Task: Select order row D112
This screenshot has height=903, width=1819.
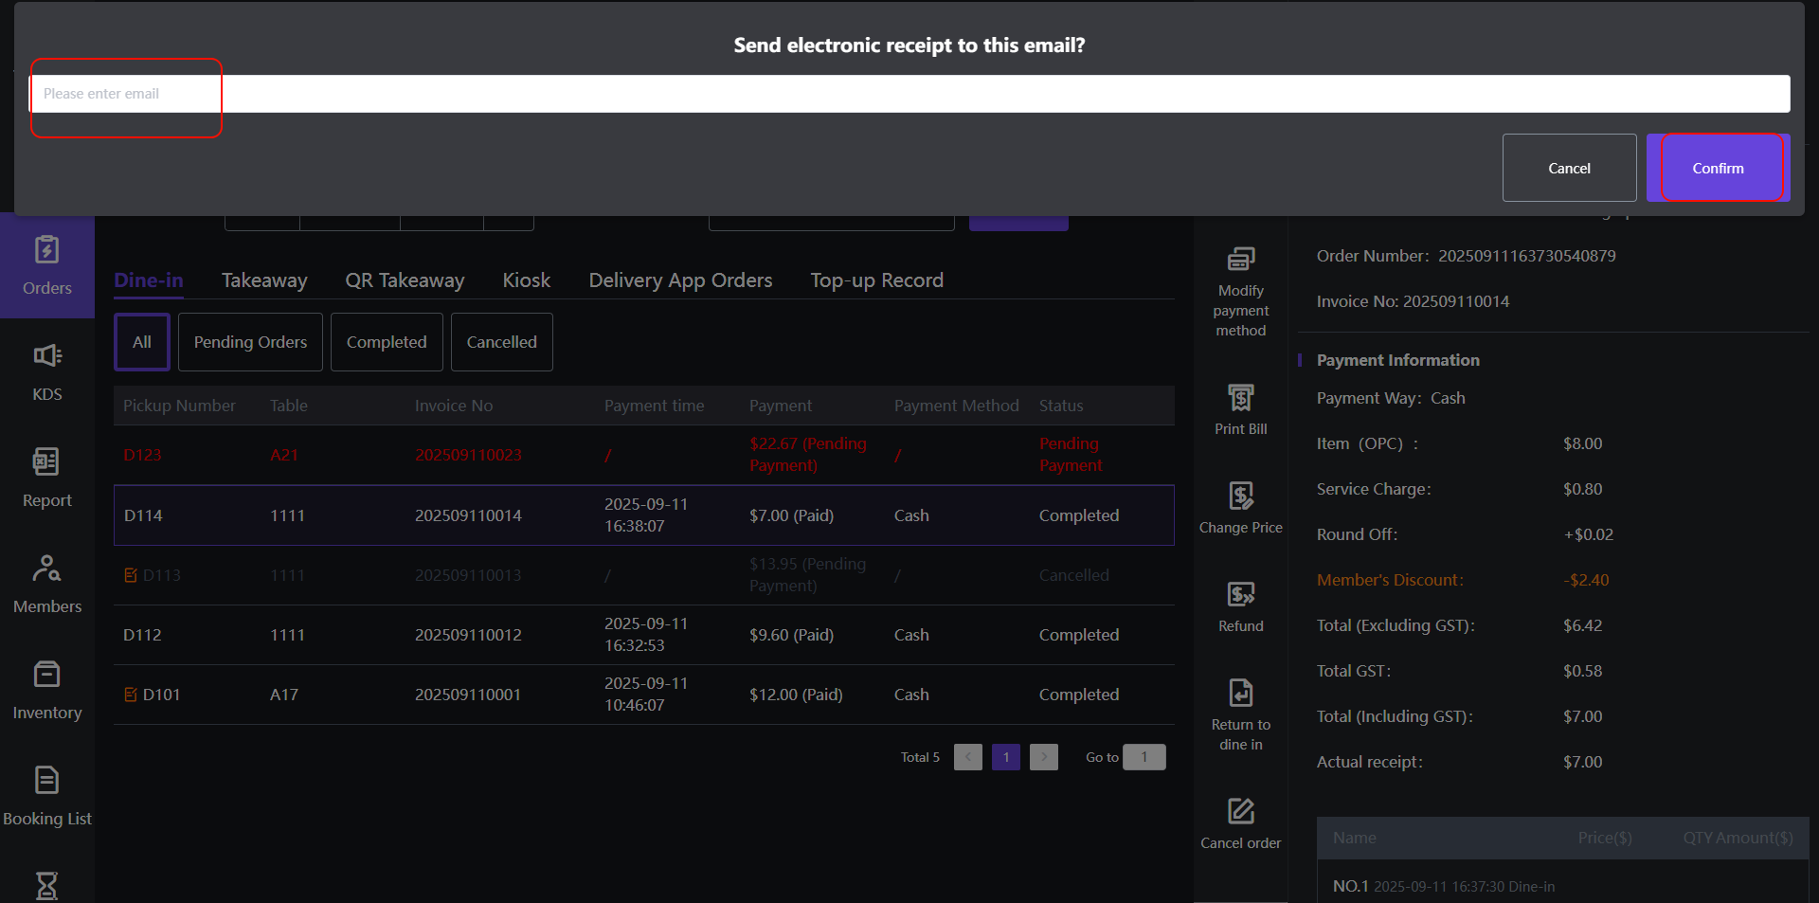Action: pos(644,635)
